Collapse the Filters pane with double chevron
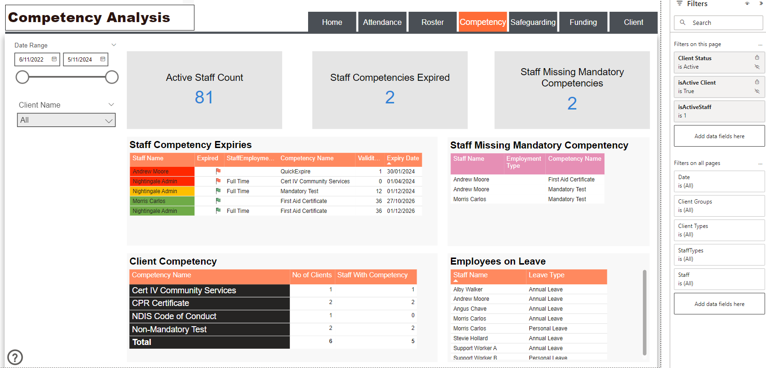The width and height of the screenshot is (766, 368). pos(761,3)
